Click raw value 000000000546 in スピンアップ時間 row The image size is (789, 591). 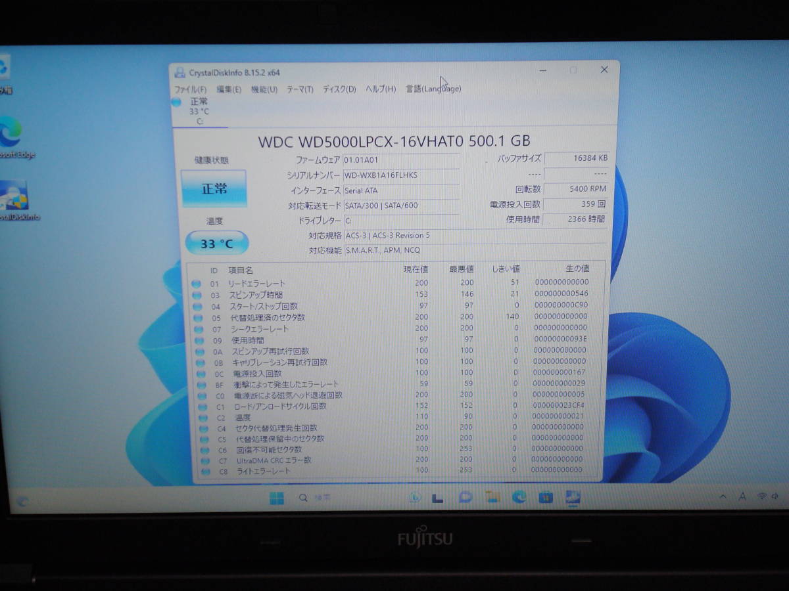tap(562, 294)
